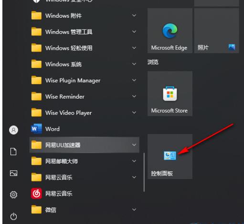The image size is (244, 224).
Task: Expand 网易邮箱大师 chevron
Action: point(134,161)
